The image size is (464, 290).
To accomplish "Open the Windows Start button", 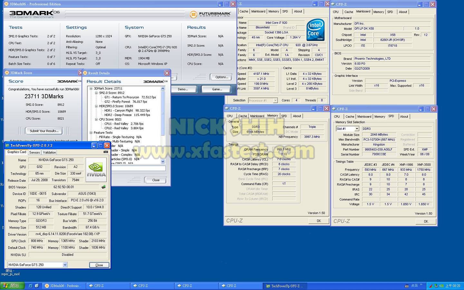I will pyautogui.click(x=11, y=286).
